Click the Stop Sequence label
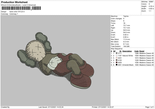The height and width of the screenshot is (109, 155). (x=117, y=48)
